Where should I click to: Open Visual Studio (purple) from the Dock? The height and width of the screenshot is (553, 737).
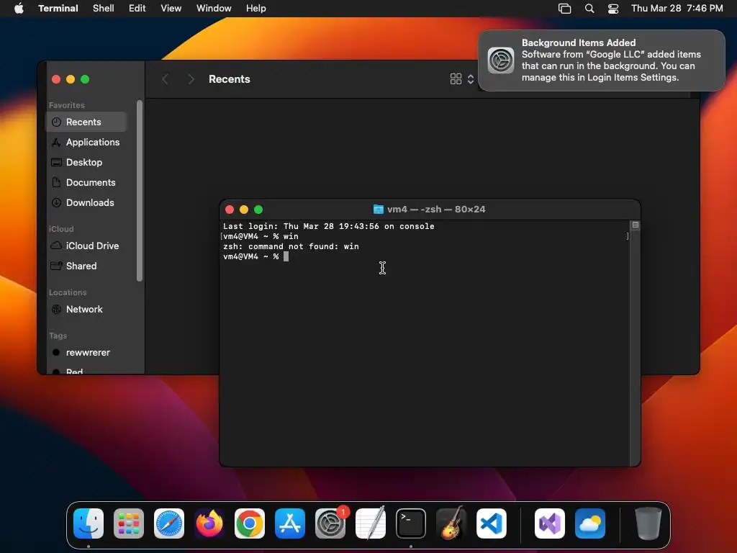[x=550, y=523]
